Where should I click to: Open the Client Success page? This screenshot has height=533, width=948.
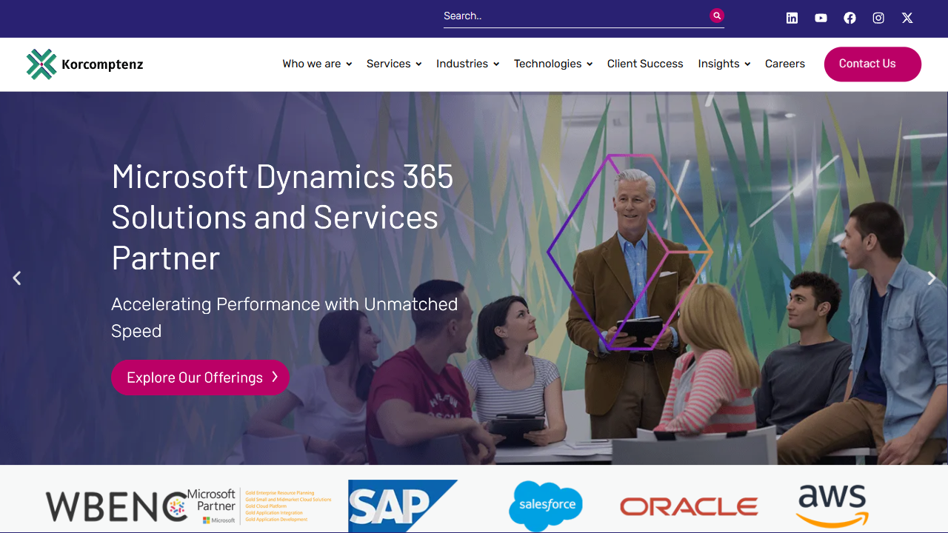coord(645,64)
